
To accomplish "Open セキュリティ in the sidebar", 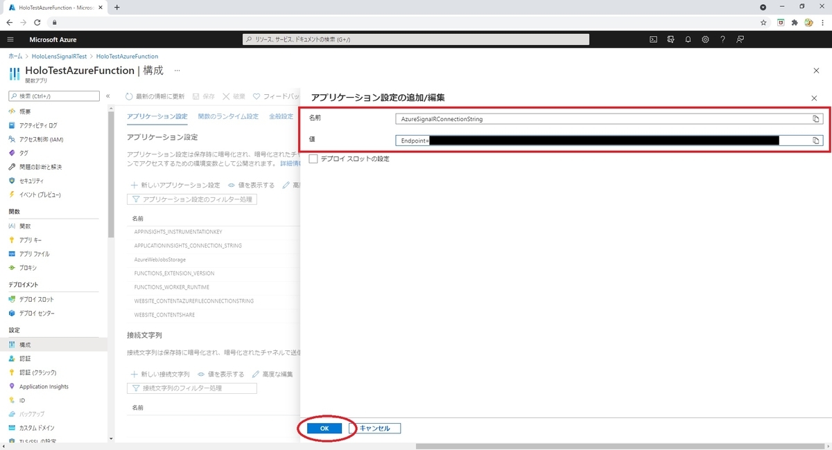I will coord(31,181).
